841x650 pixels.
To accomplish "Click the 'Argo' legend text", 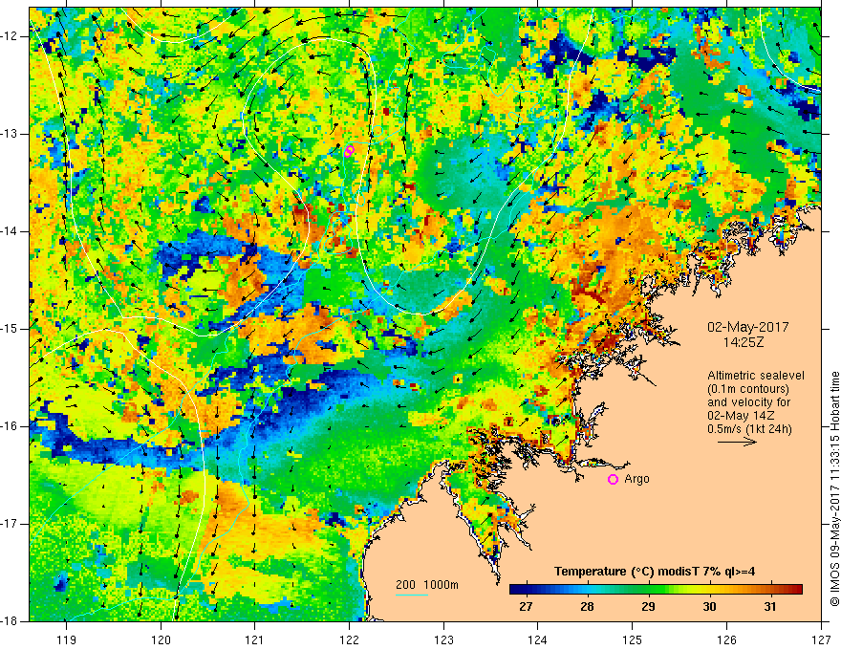I will pos(636,479).
